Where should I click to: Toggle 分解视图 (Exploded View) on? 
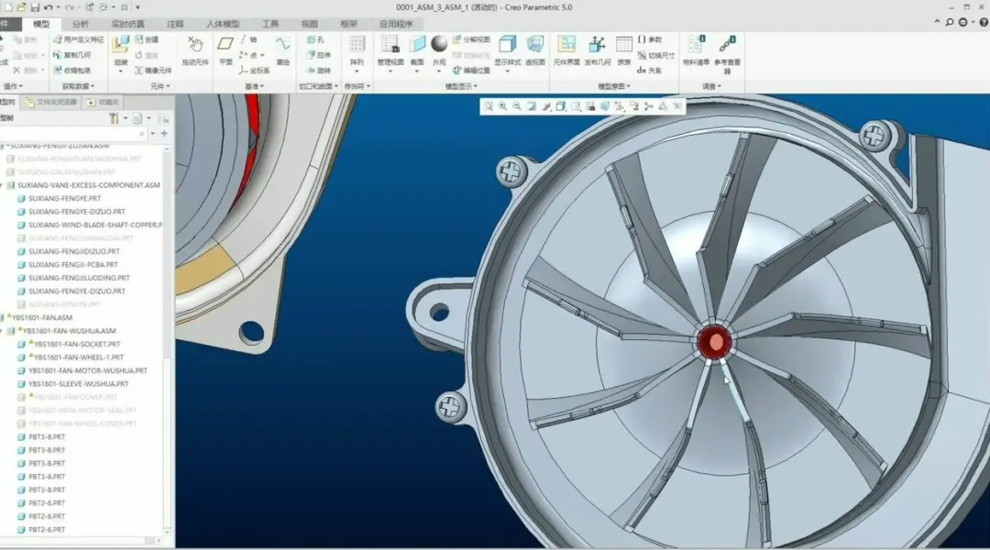point(471,40)
